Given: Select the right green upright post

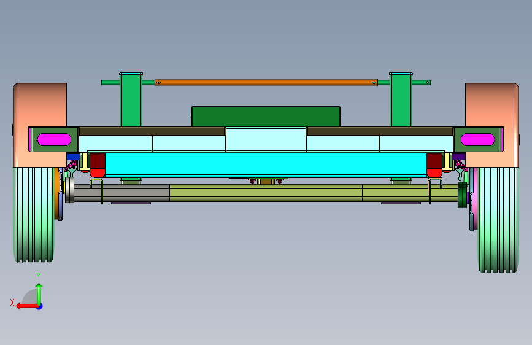Looking at the screenshot, I should coord(401,99).
